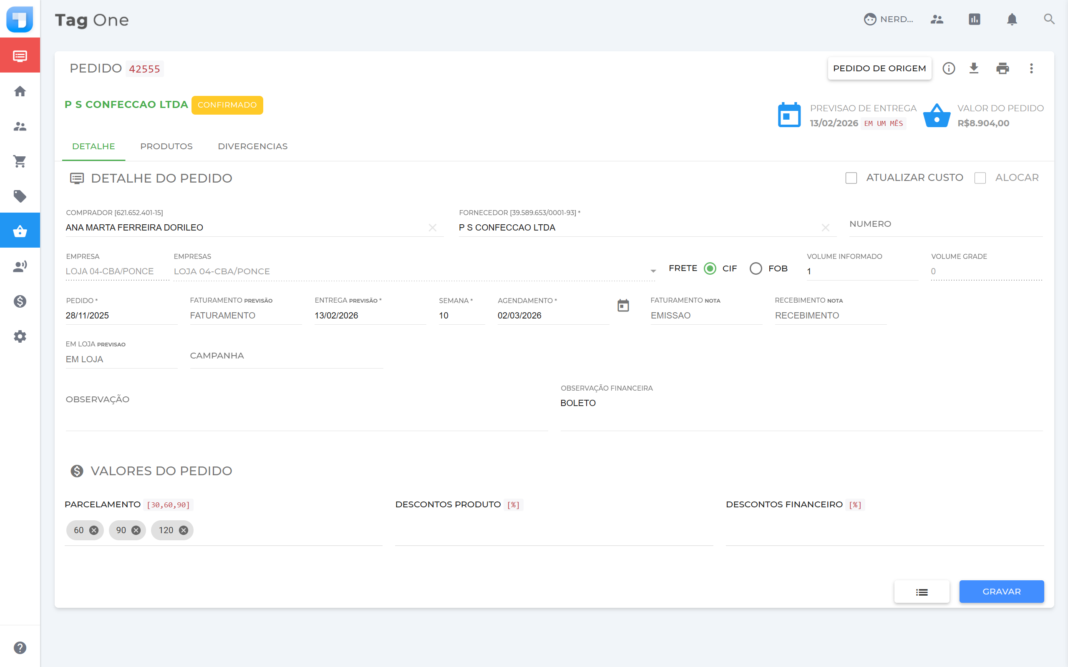Remove the 120 installment chip

pos(184,530)
